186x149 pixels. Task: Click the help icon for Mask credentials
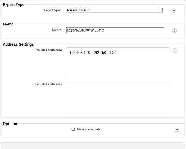[177, 130]
